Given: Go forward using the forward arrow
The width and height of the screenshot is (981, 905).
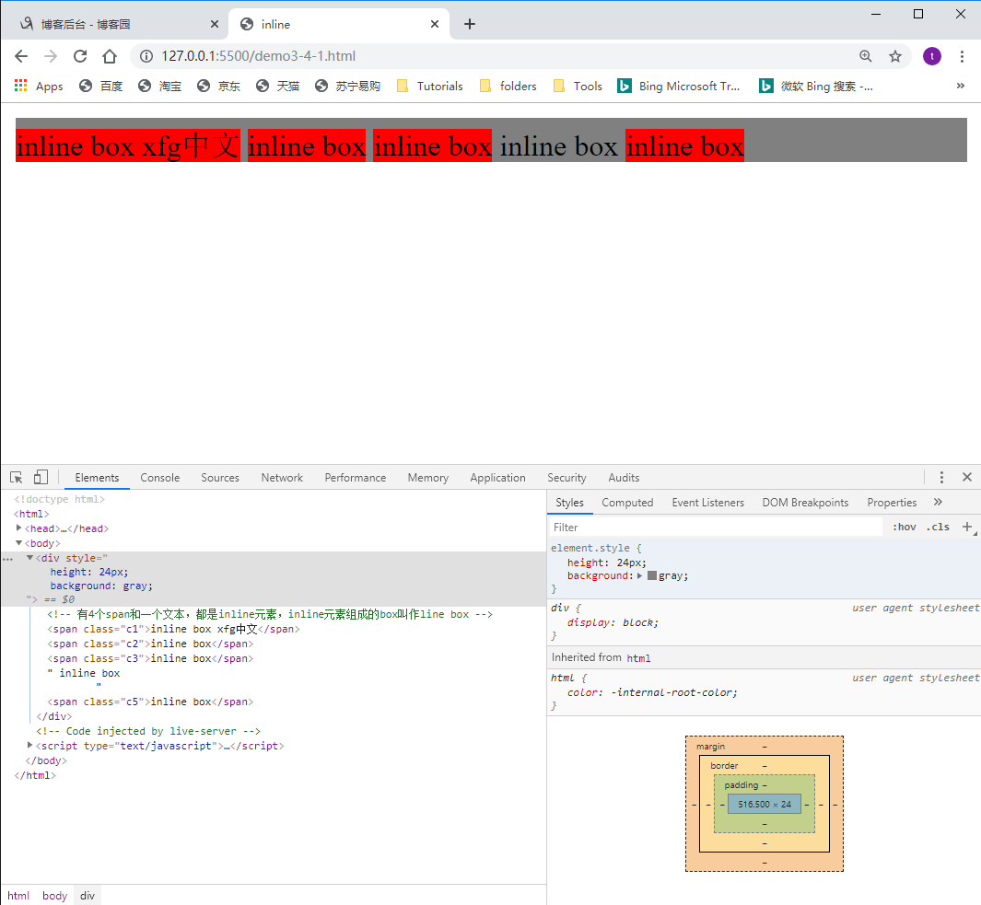Looking at the screenshot, I should coord(51,56).
